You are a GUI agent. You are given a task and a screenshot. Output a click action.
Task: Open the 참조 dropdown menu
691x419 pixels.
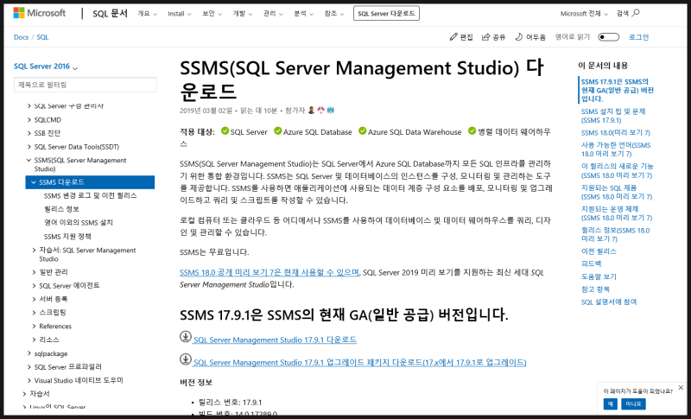(x=334, y=14)
